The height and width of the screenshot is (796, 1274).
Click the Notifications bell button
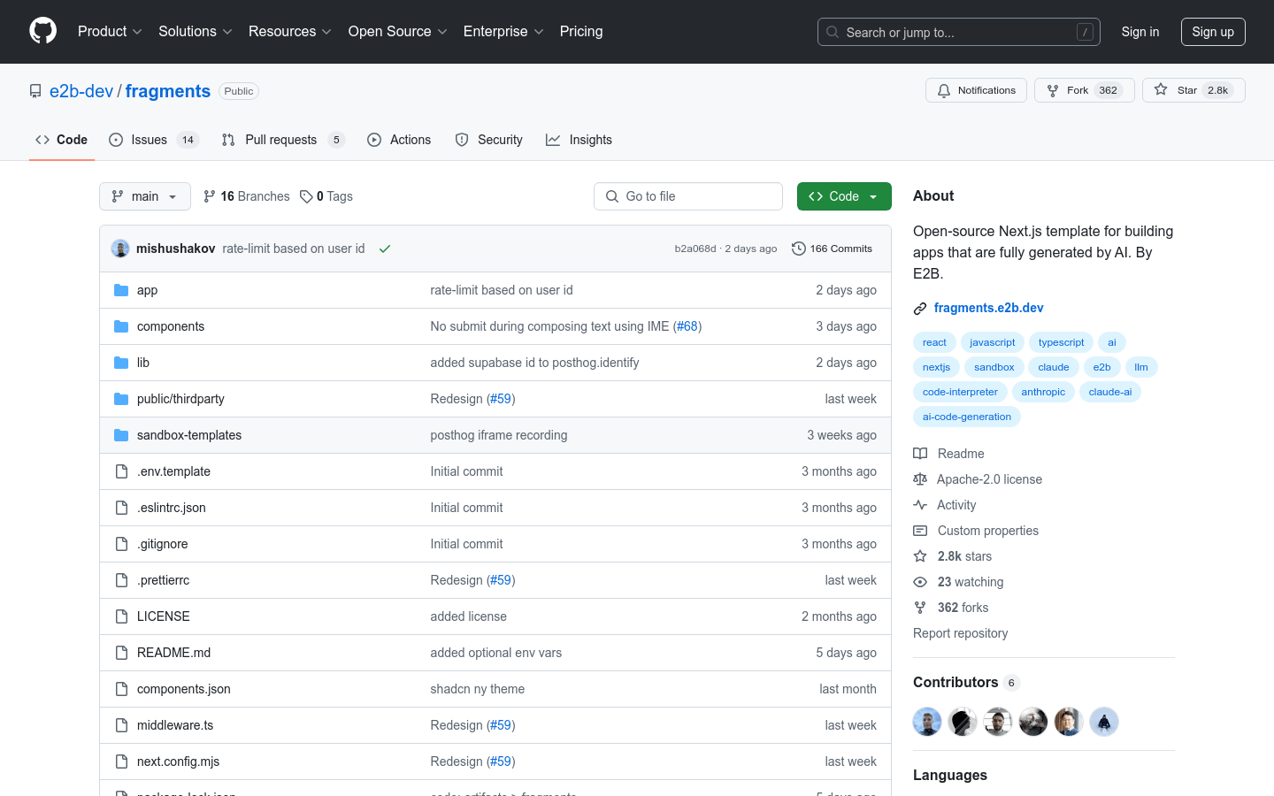click(x=976, y=90)
